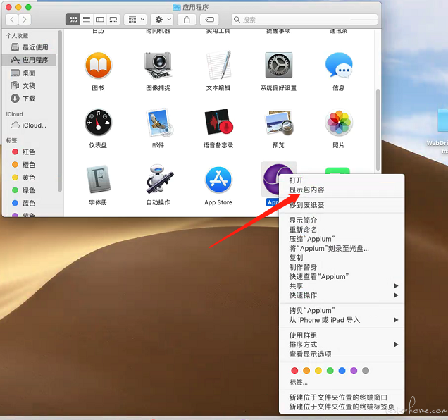Select the 红色 tag in sidebar
The image size is (448, 420).
click(x=30, y=152)
